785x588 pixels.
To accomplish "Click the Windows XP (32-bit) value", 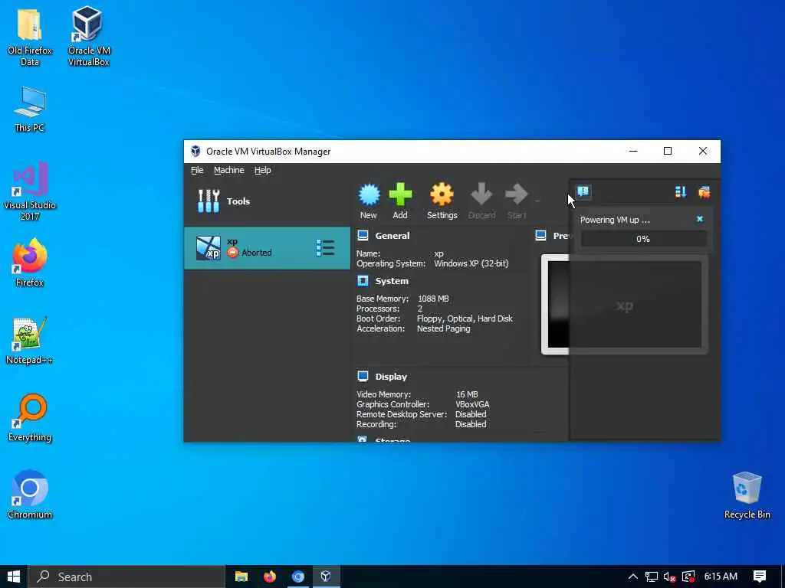I will click(x=471, y=263).
